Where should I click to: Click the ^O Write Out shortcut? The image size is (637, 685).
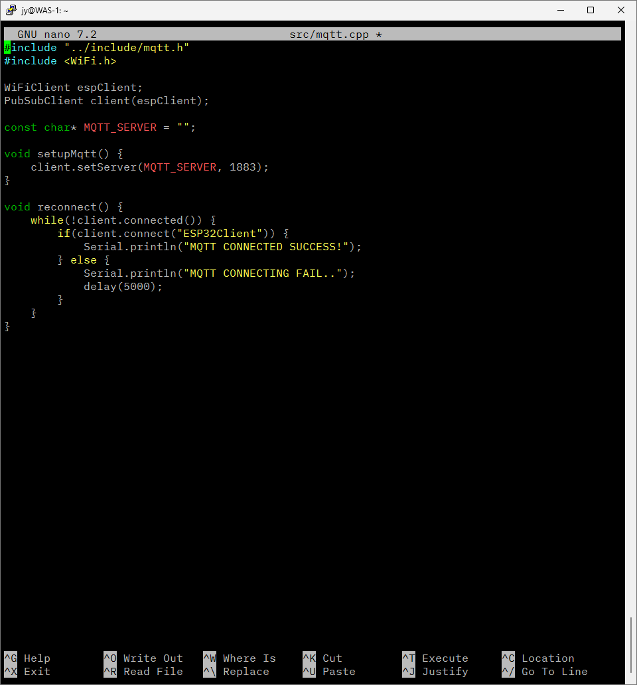(143, 658)
